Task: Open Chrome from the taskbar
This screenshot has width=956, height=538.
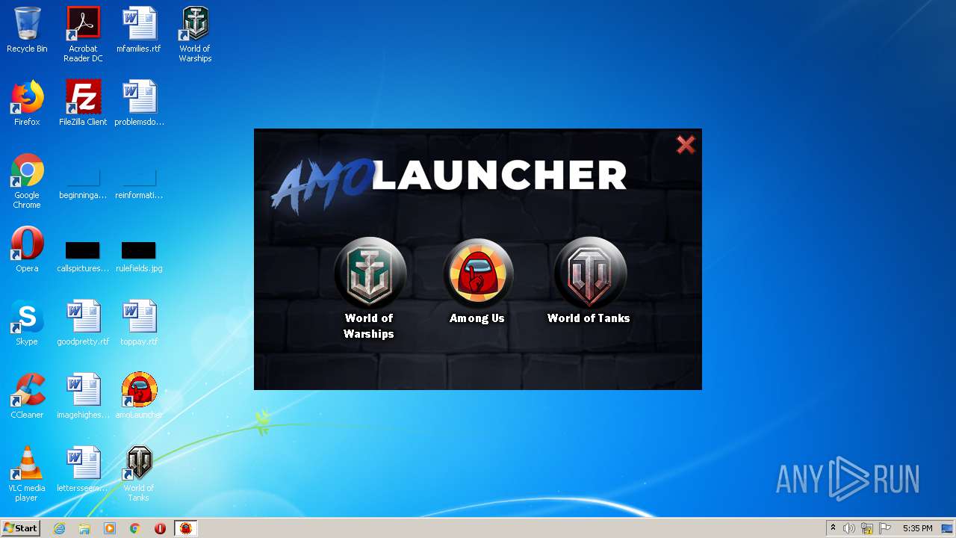Action: pos(135,528)
